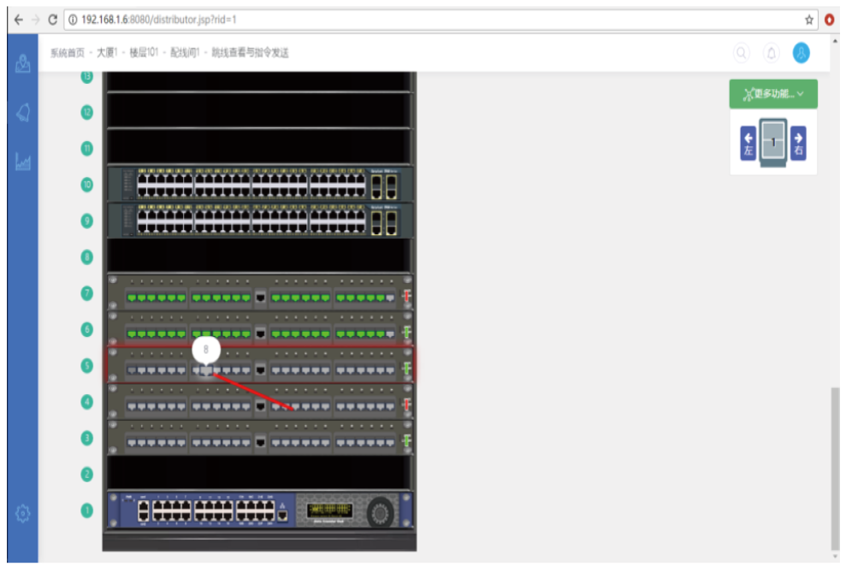Screen dimensions: 852x584
Task: Click the left arrow 左 cabinet button
Action: 748,143
